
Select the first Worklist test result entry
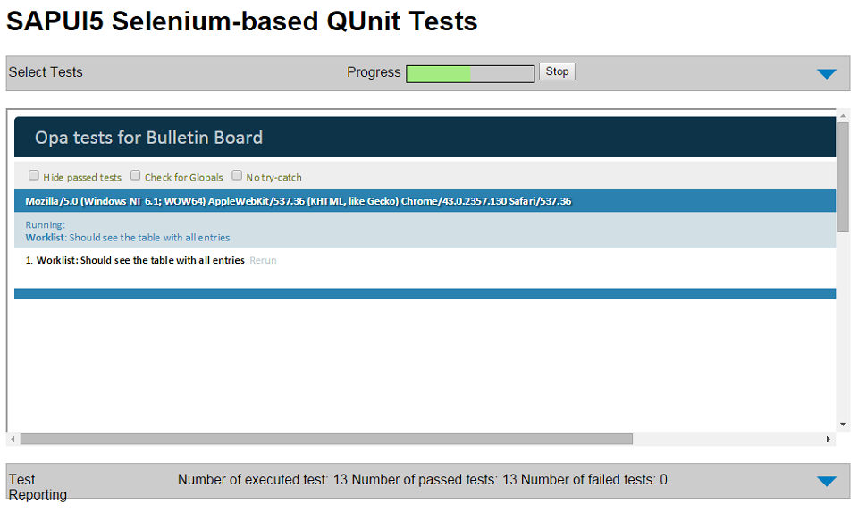coord(140,261)
